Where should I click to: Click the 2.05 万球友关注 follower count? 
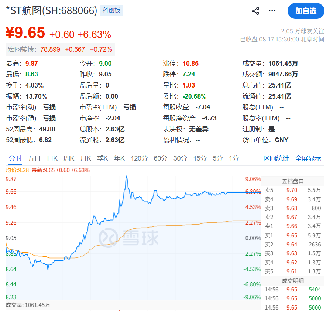(302, 31)
